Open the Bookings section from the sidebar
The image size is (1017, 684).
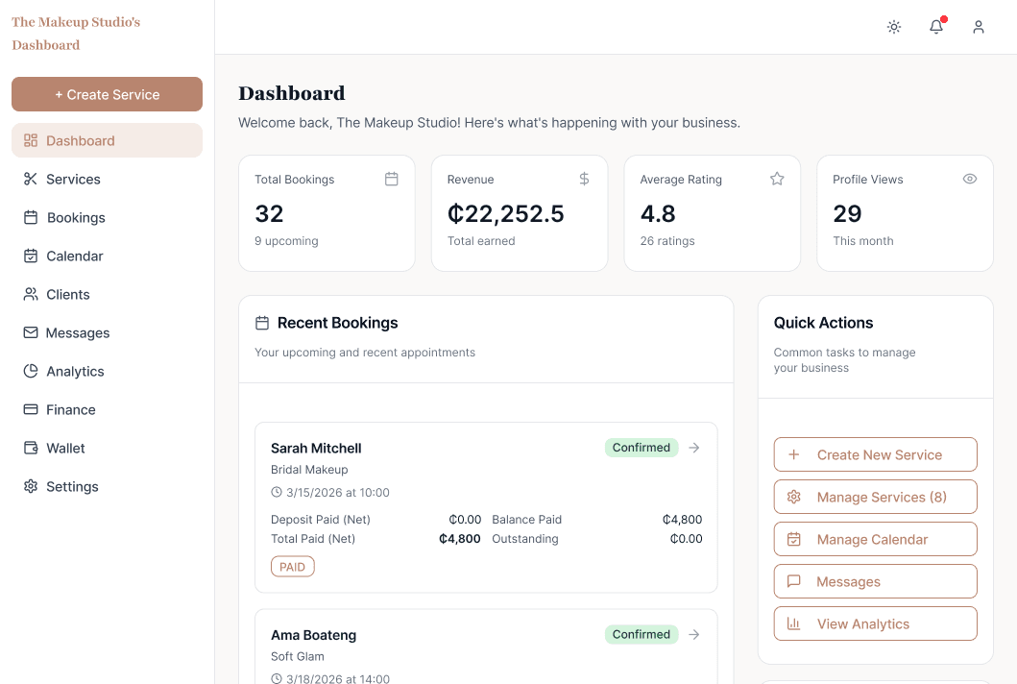77,217
